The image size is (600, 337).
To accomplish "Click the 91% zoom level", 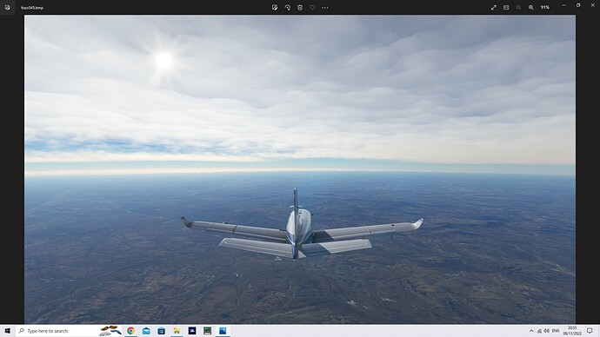I will point(545,7).
